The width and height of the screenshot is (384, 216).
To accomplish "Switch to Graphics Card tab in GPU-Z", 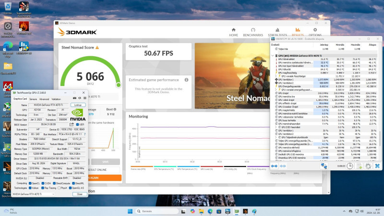I will (20, 99).
